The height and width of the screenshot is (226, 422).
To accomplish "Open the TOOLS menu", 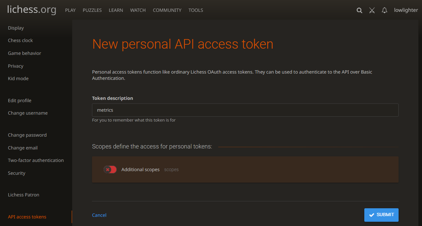I will point(196,10).
